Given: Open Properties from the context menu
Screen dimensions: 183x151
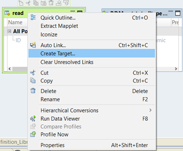Looking at the screenshot, I should tap(91, 145).
